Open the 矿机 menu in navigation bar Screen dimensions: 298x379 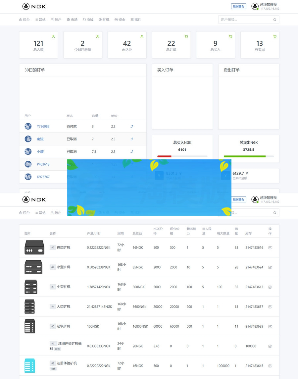point(104,20)
